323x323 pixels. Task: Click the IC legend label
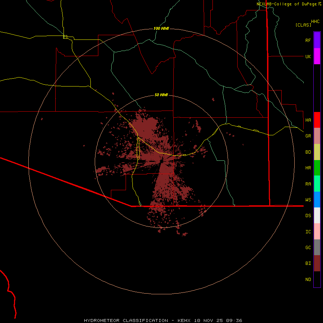point(308,232)
